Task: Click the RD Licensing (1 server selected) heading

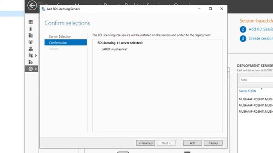Action: [120, 42]
